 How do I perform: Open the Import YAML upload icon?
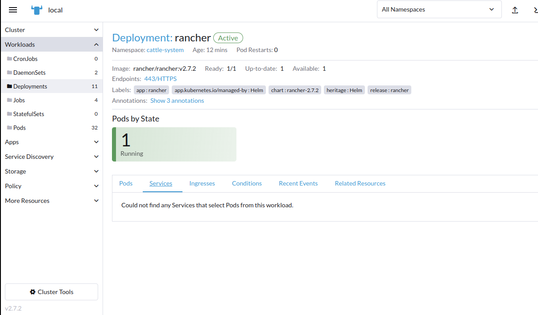(515, 10)
